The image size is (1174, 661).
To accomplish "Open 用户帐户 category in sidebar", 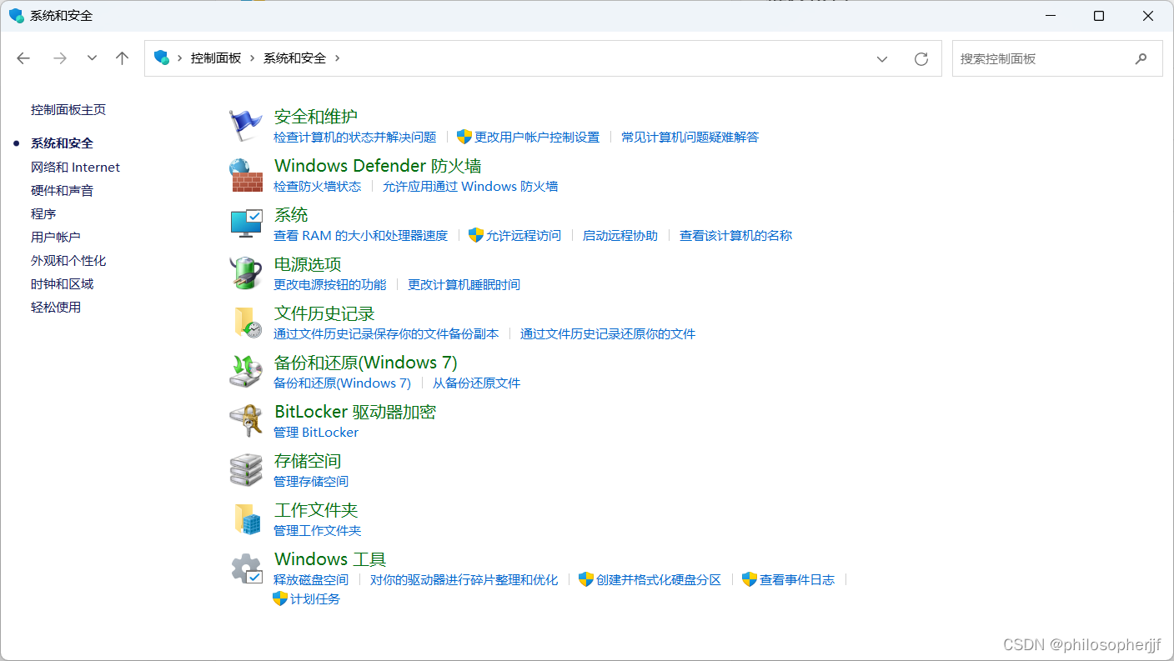I will pyautogui.click(x=56, y=238).
